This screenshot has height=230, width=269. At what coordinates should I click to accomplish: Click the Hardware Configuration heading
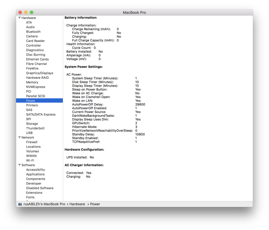pyautogui.click(x=84, y=150)
